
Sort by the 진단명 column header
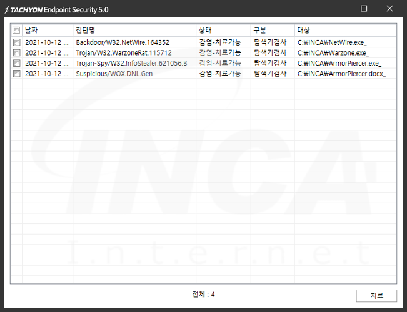tap(134, 31)
